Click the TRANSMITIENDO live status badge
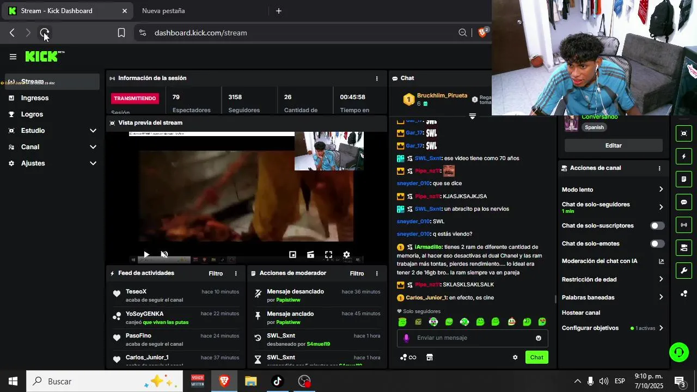 pos(135,99)
